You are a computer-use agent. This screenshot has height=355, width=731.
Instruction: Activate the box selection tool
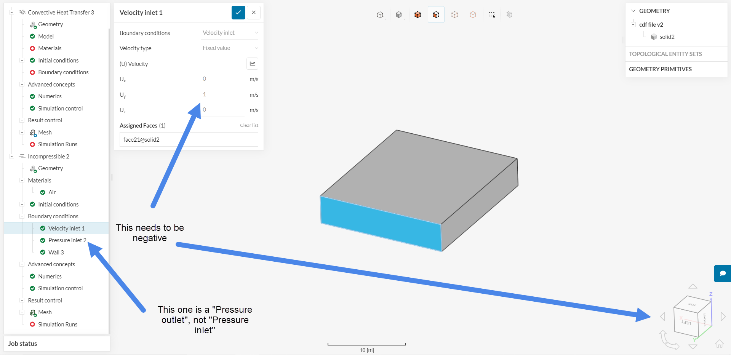[x=492, y=15]
